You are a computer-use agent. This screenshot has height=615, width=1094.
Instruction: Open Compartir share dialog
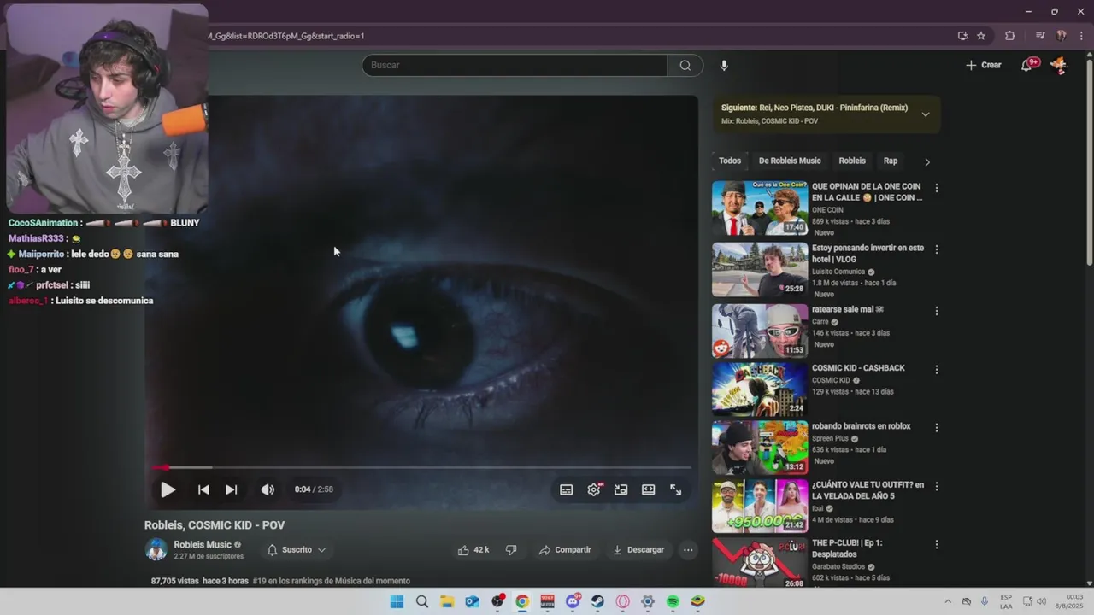coord(565,550)
